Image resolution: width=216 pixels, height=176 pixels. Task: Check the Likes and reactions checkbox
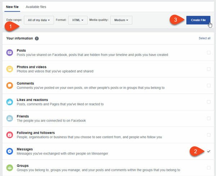tap(208, 102)
